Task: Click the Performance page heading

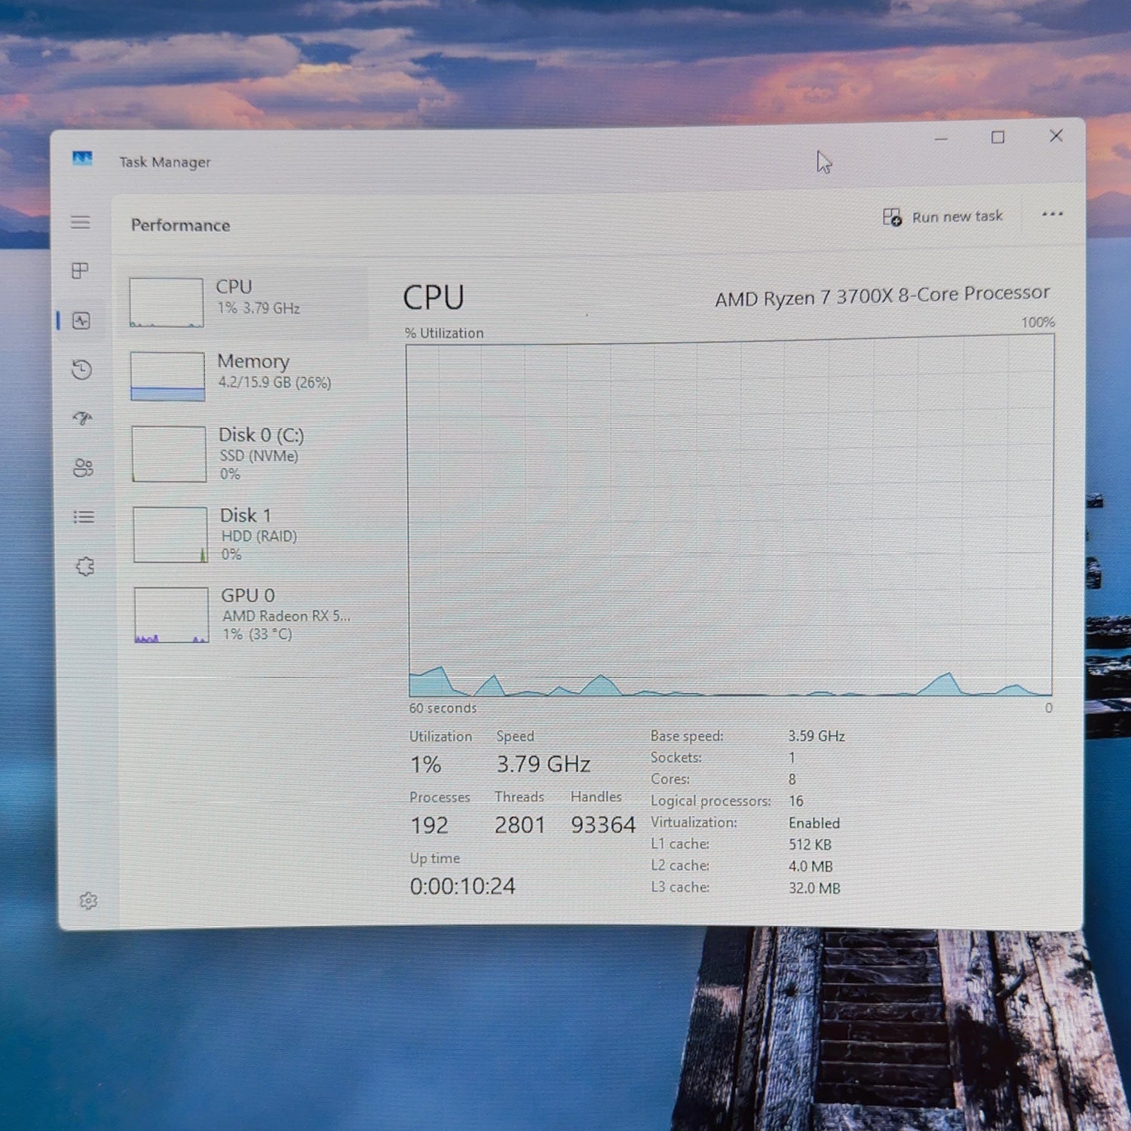Action: click(x=180, y=225)
